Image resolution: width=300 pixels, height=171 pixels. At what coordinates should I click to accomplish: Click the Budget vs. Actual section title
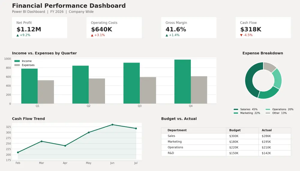[x=179, y=119]
